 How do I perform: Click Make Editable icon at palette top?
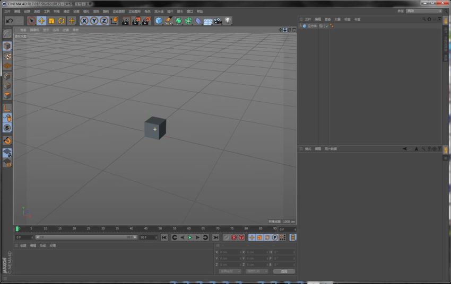[x=7, y=33]
